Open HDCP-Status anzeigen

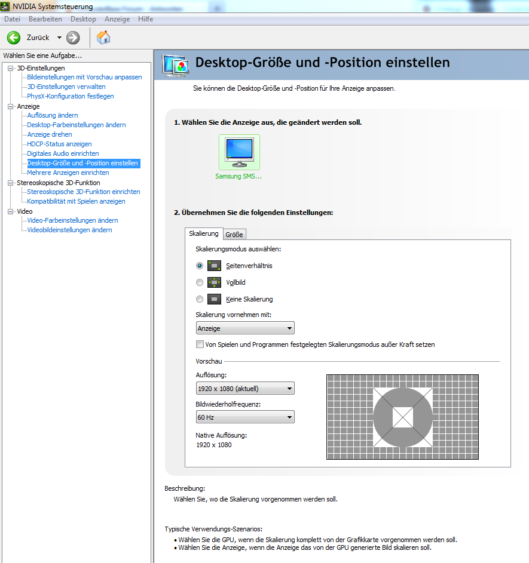coord(59,144)
